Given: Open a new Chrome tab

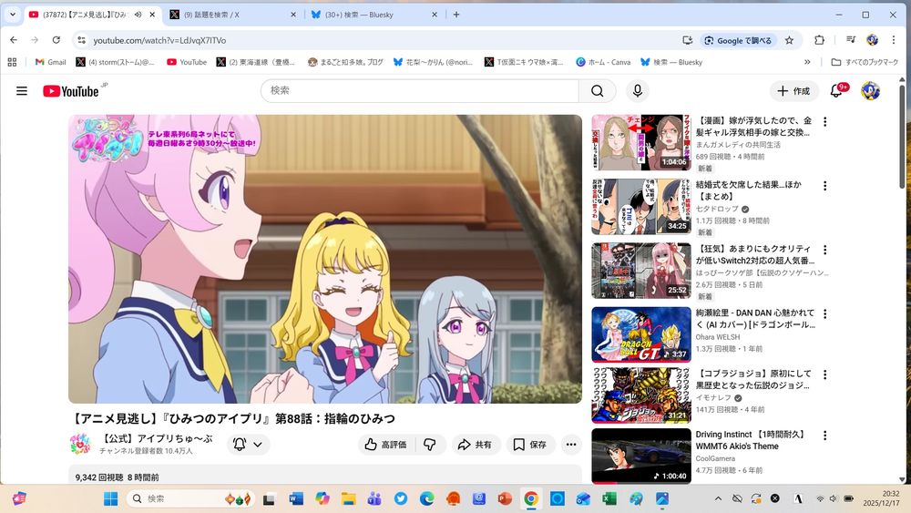Looking at the screenshot, I should [x=456, y=15].
